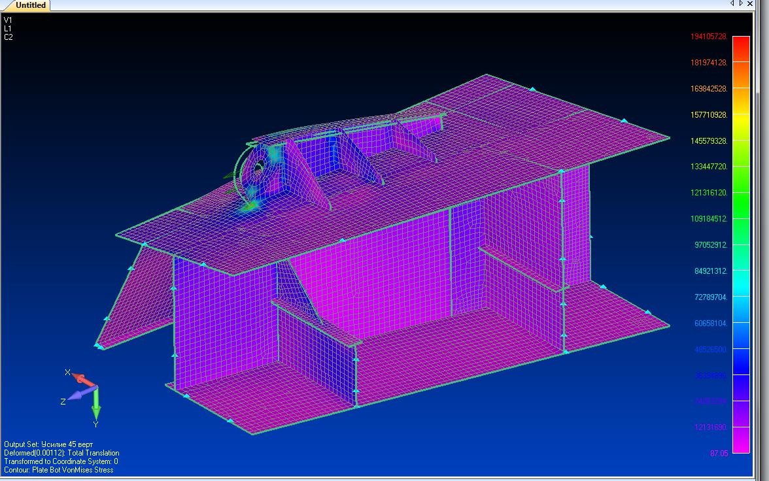Image resolution: width=769 pixels, height=481 pixels.
Task: Click the magenta bottom segment of the color bar
Action: pos(741,440)
